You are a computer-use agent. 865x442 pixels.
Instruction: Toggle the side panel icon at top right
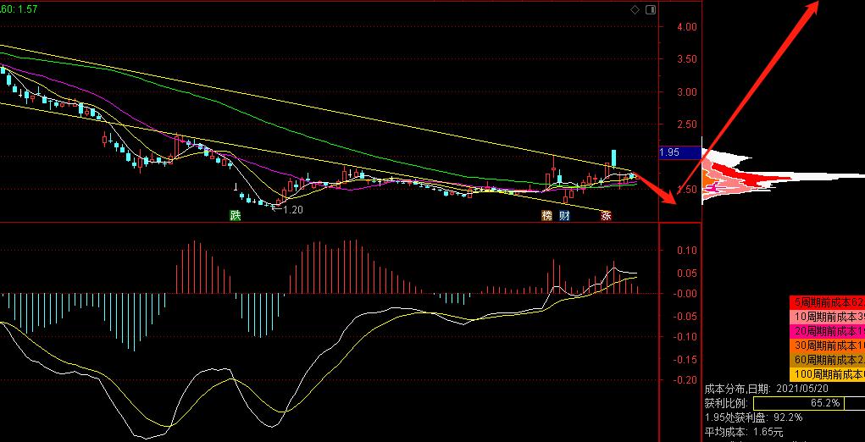[x=651, y=10]
